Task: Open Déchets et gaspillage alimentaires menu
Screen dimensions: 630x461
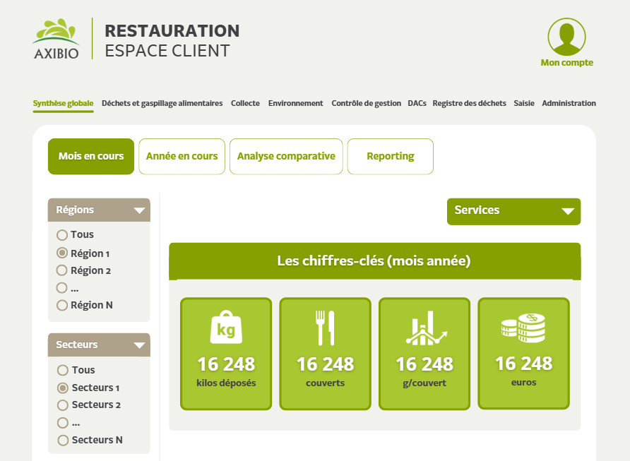Action: pos(162,103)
